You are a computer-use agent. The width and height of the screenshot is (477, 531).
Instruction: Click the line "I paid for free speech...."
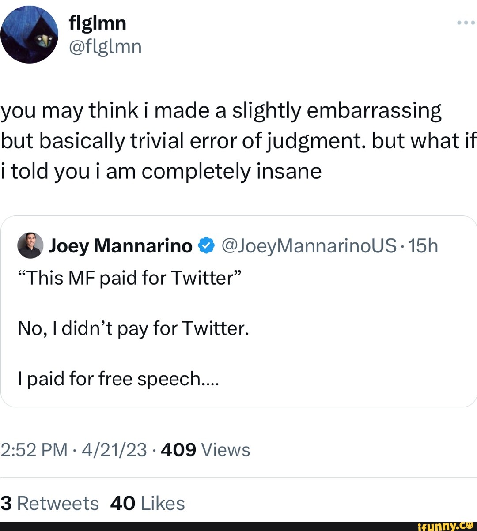pyautogui.click(x=118, y=379)
